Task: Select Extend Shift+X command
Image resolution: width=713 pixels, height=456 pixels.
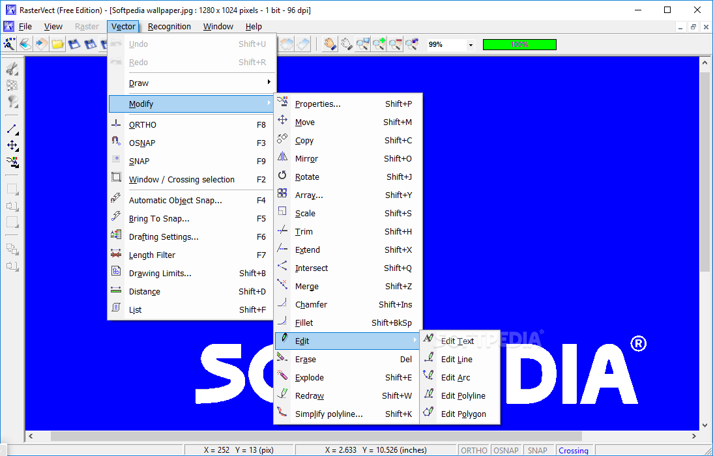Action: [x=347, y=249]
